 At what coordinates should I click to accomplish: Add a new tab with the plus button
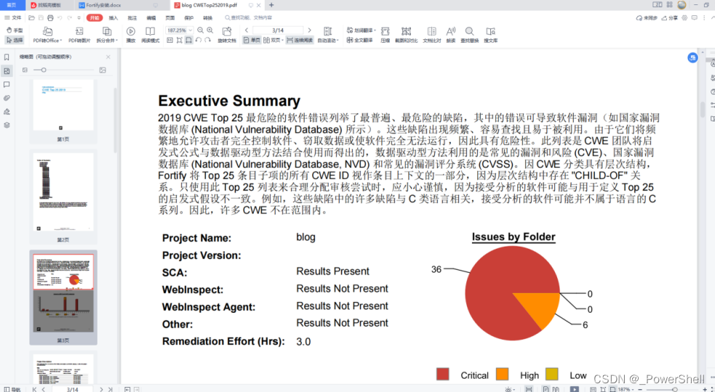tap(271, 5)
